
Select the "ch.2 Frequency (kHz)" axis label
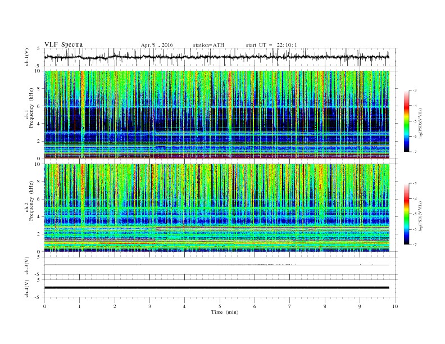29,208
